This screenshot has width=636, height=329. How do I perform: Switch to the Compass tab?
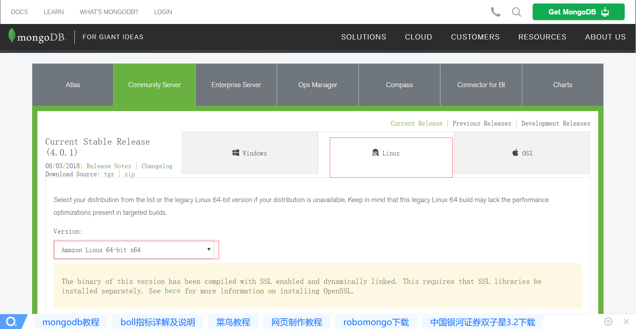pos(399,85)
